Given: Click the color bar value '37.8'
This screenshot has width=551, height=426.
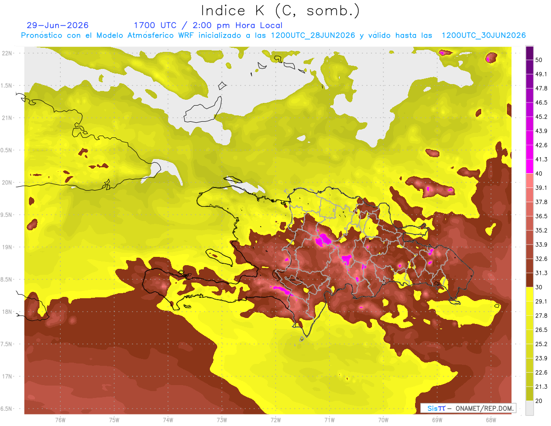Looking at the screenshot, I should pos(541,202).
